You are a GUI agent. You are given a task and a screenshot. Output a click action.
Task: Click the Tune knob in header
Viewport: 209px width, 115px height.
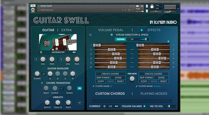pos(152,7)
